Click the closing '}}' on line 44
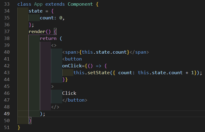 65,80
